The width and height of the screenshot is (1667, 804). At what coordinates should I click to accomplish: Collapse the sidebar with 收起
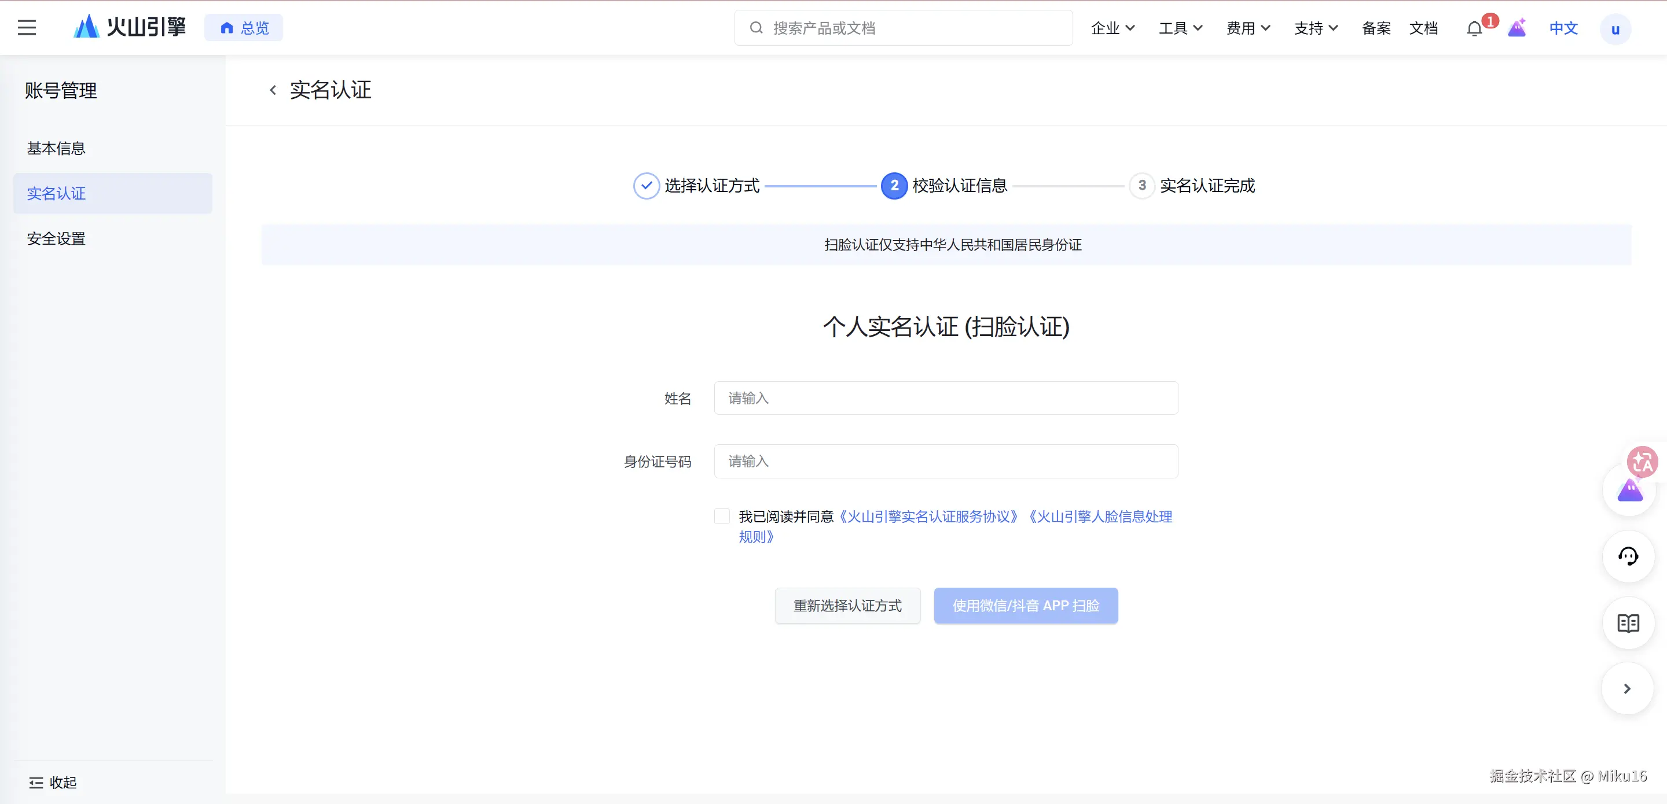53,783
